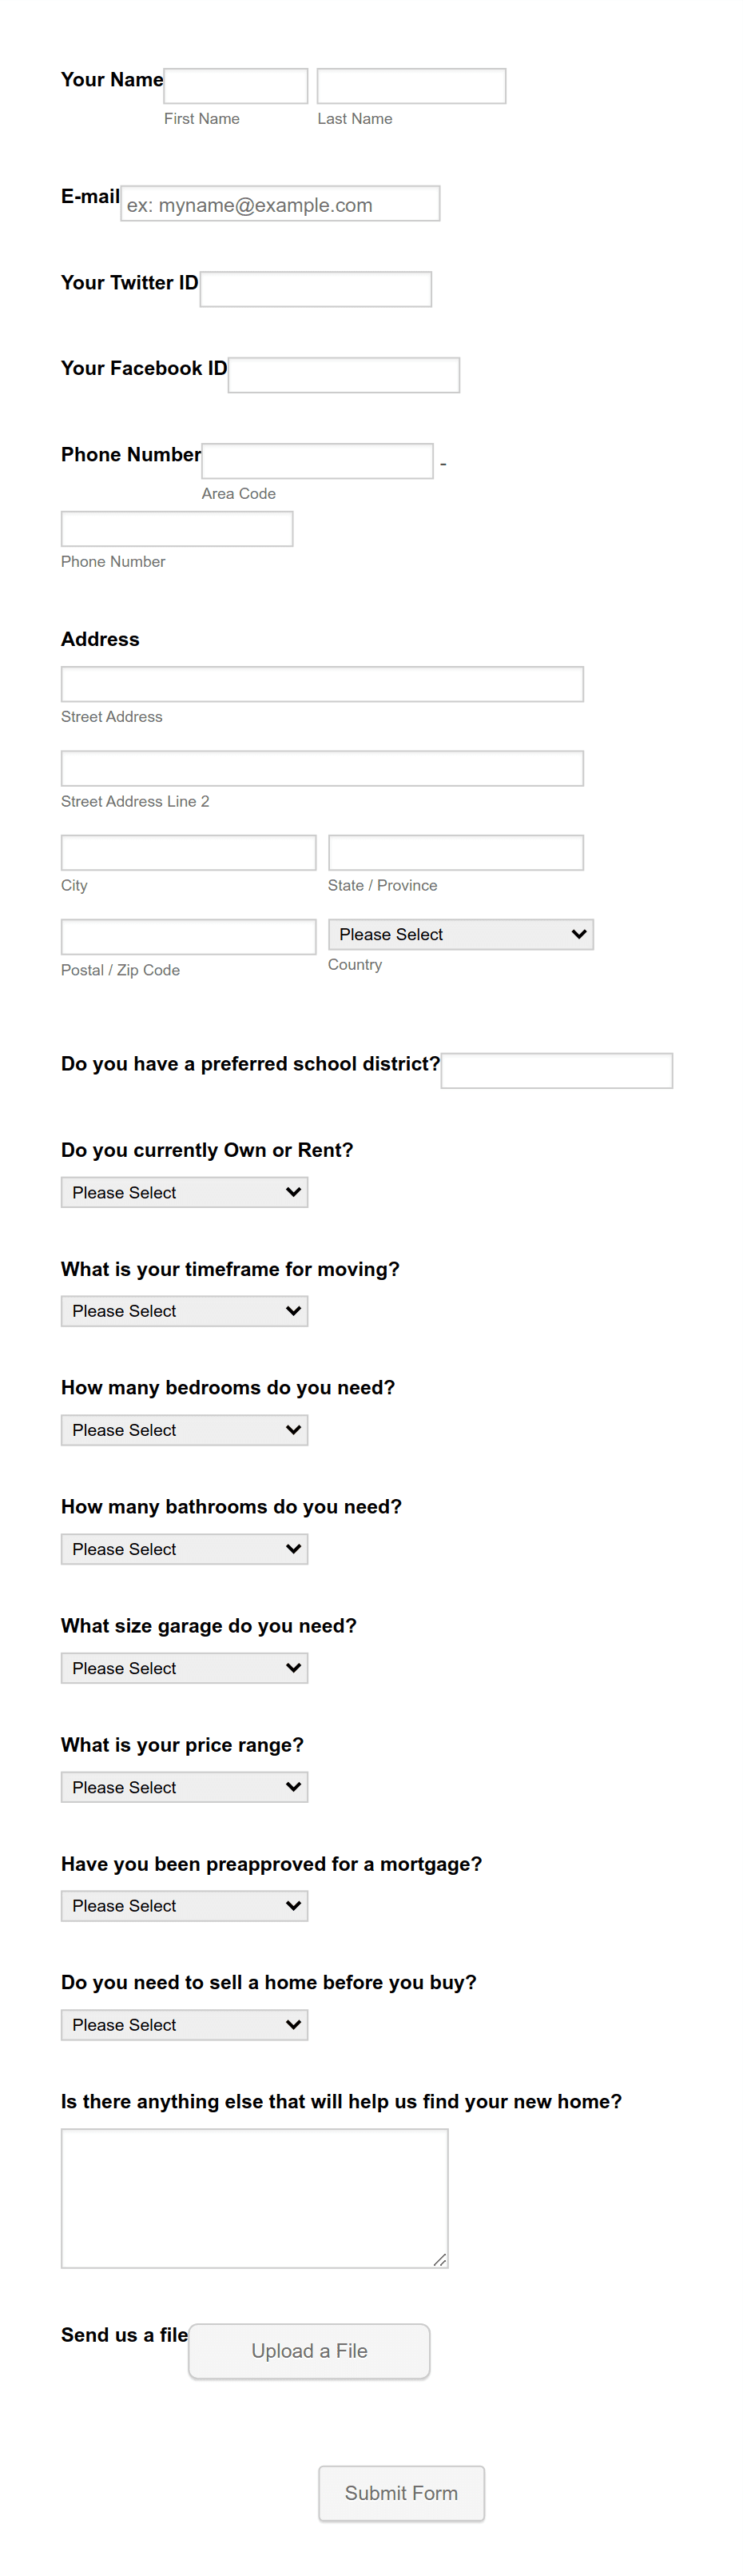This screenshot has width=743, height=2576.
Task: Click the Upload a File button
Action: (x=310, y=2351)
